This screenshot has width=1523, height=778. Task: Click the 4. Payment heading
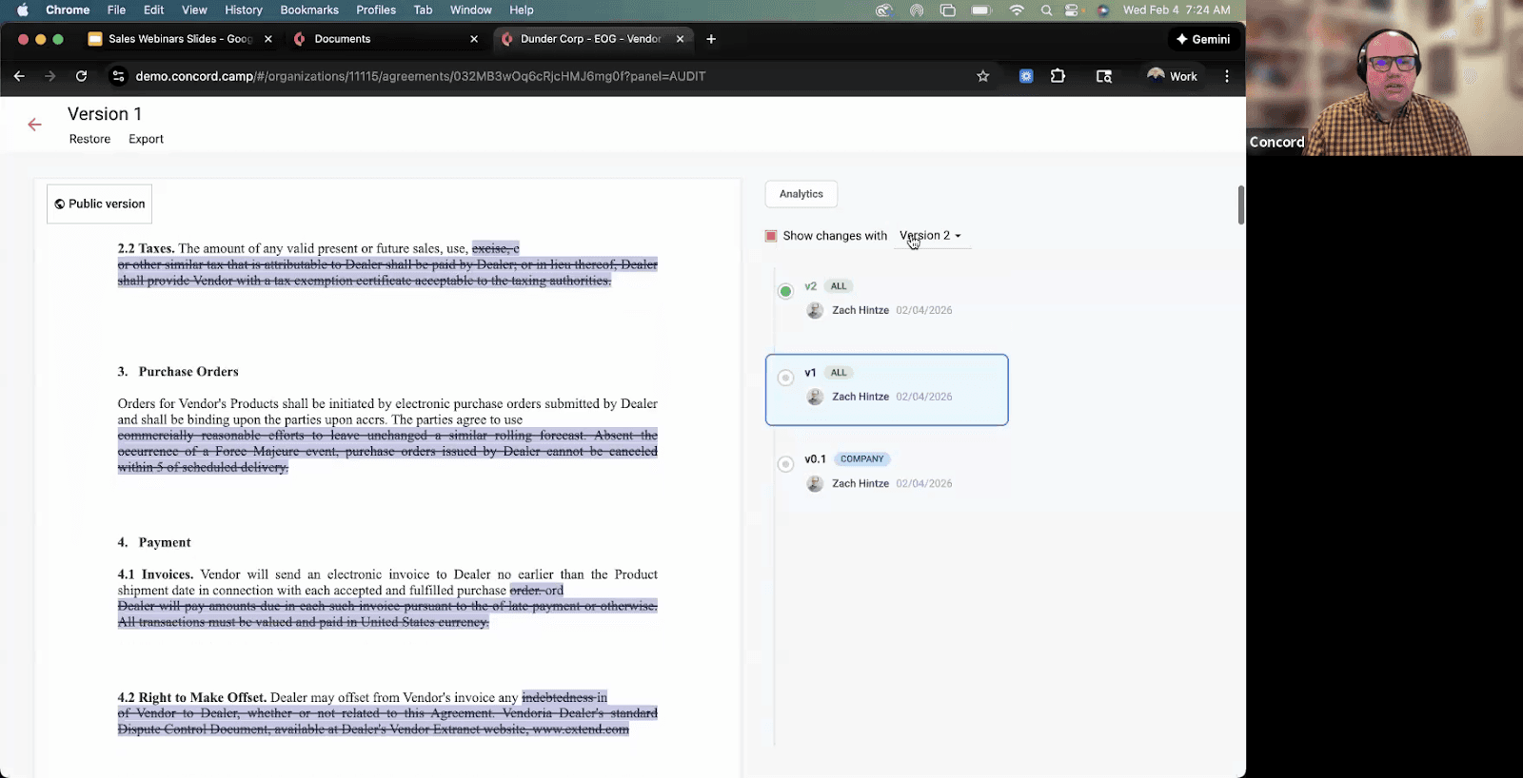click(154, 543)
